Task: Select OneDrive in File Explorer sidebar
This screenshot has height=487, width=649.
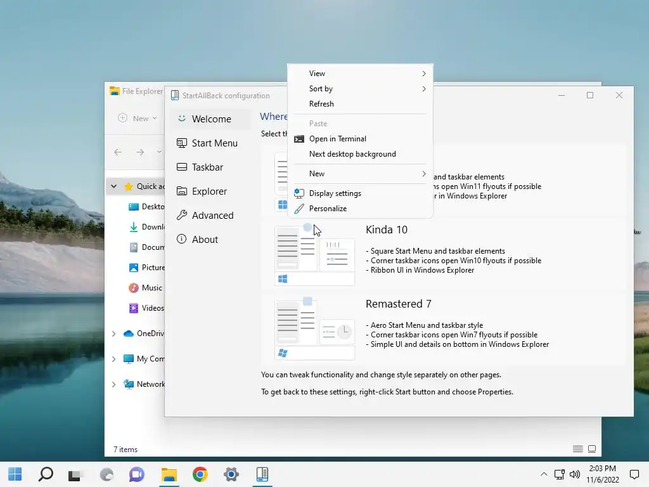Action: tap(145, 334)
